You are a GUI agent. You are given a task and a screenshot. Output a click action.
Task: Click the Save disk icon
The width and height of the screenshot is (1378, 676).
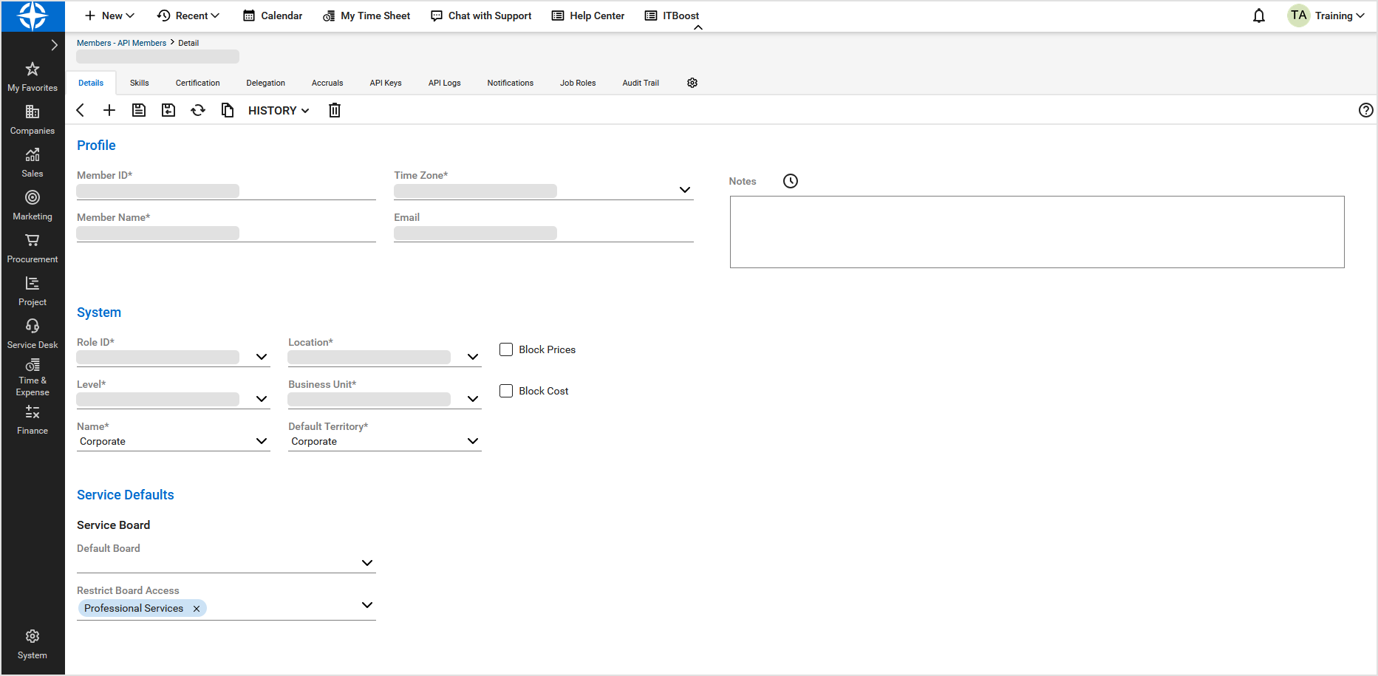pos(139,110)
